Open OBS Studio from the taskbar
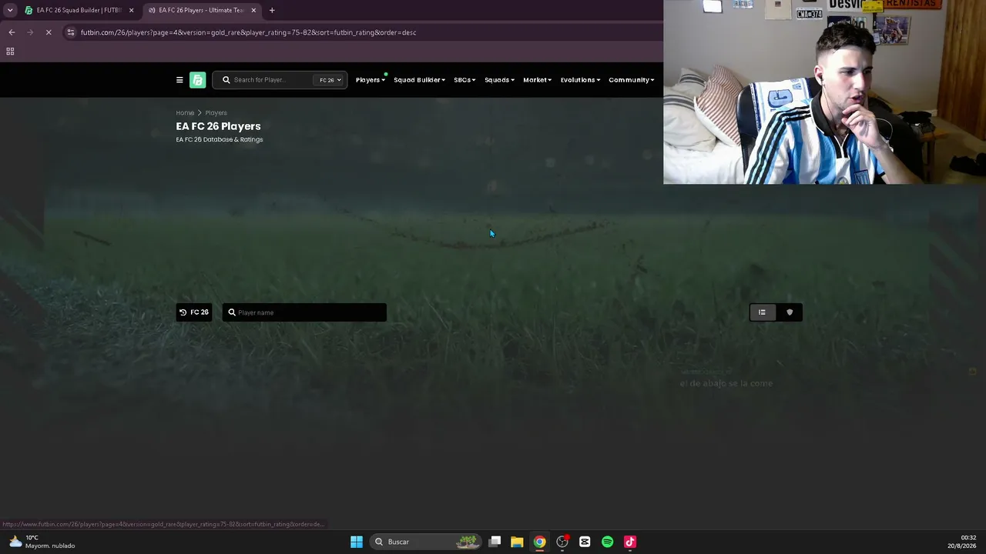 tap(562, 542)
